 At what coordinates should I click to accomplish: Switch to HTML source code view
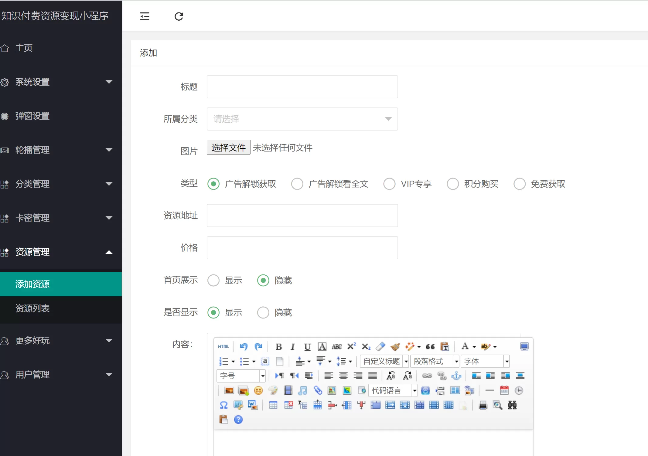pos(223,346)
